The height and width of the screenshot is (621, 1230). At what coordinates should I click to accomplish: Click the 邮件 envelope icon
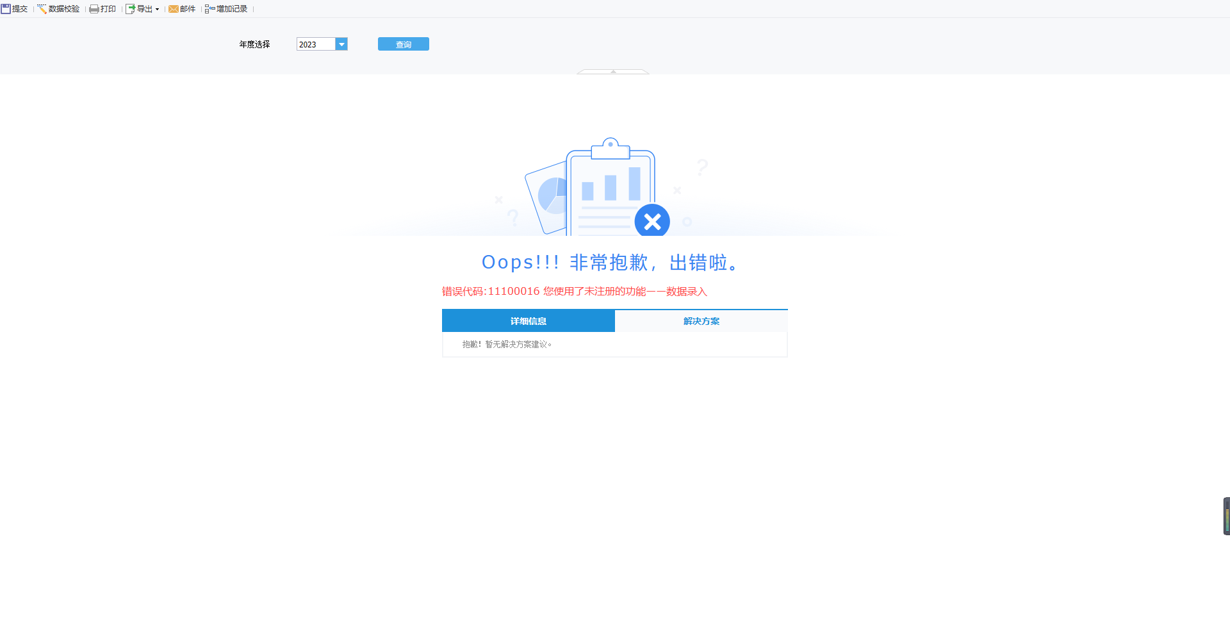pyautogui.click(x=174, y=9)
